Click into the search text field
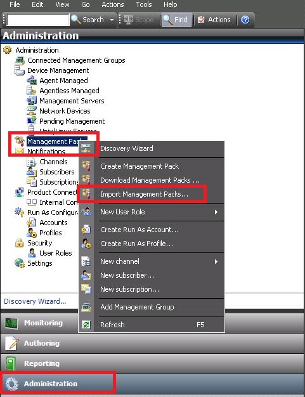Image resolution: width=305 pixels, height=397 pixels. pyautogui.click(x=38, y=20)
